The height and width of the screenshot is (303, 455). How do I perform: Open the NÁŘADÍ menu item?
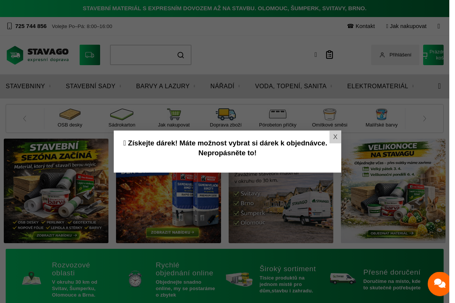click(x=222, y=86)
